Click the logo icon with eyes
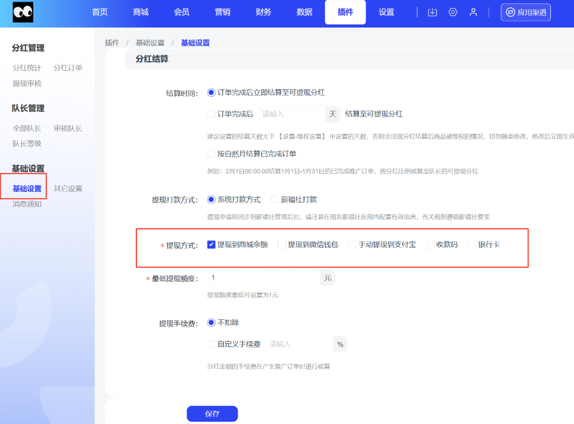 [23, 12]
